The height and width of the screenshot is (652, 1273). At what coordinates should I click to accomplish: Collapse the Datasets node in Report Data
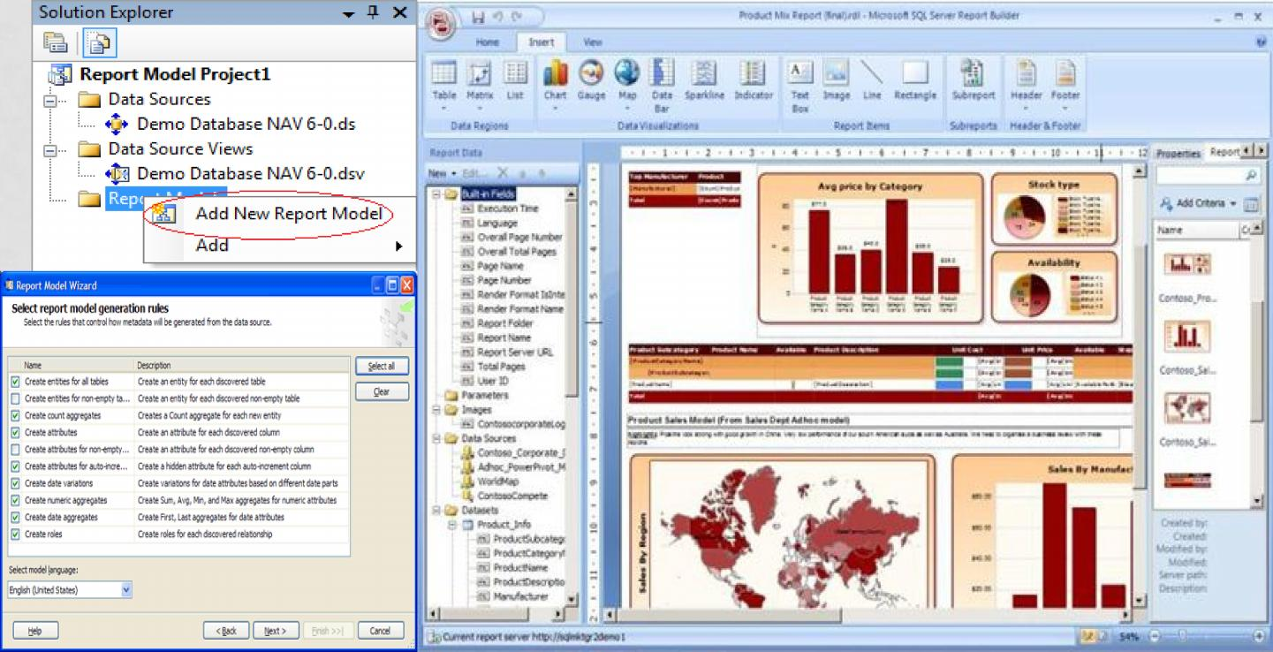(436, 510)
